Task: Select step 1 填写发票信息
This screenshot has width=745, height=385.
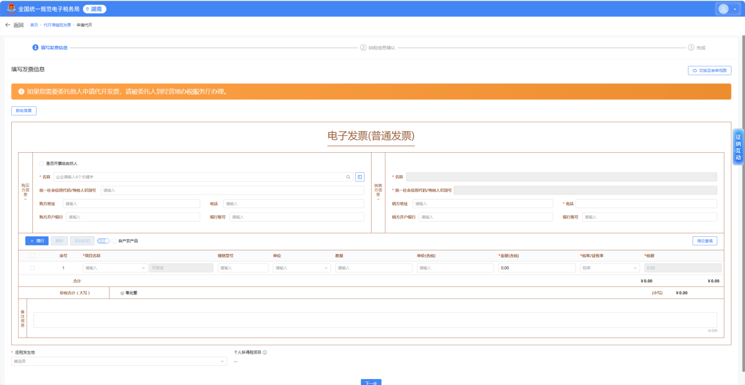Action: tap(50, 48)
